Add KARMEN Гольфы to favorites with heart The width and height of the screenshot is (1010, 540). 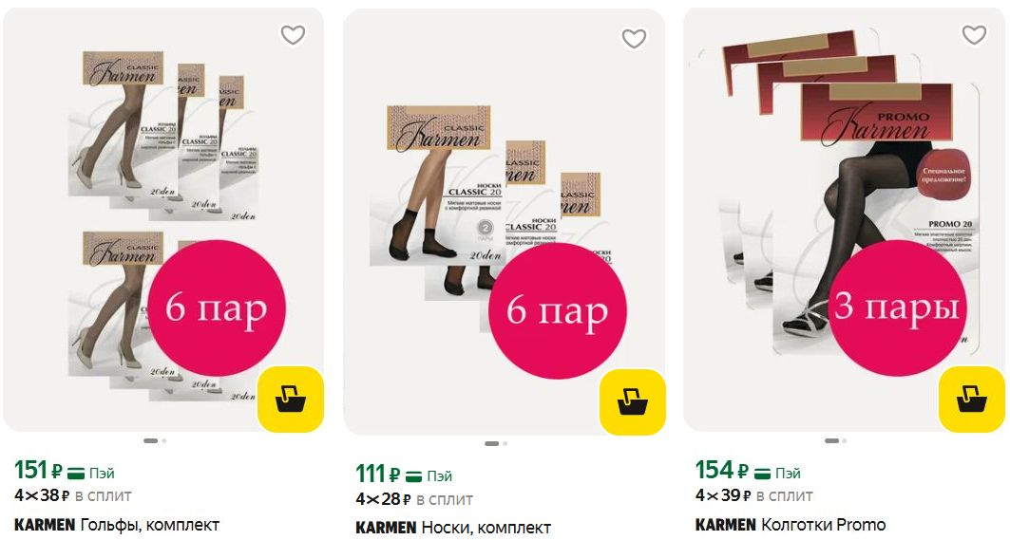click(x=293, y=35)
